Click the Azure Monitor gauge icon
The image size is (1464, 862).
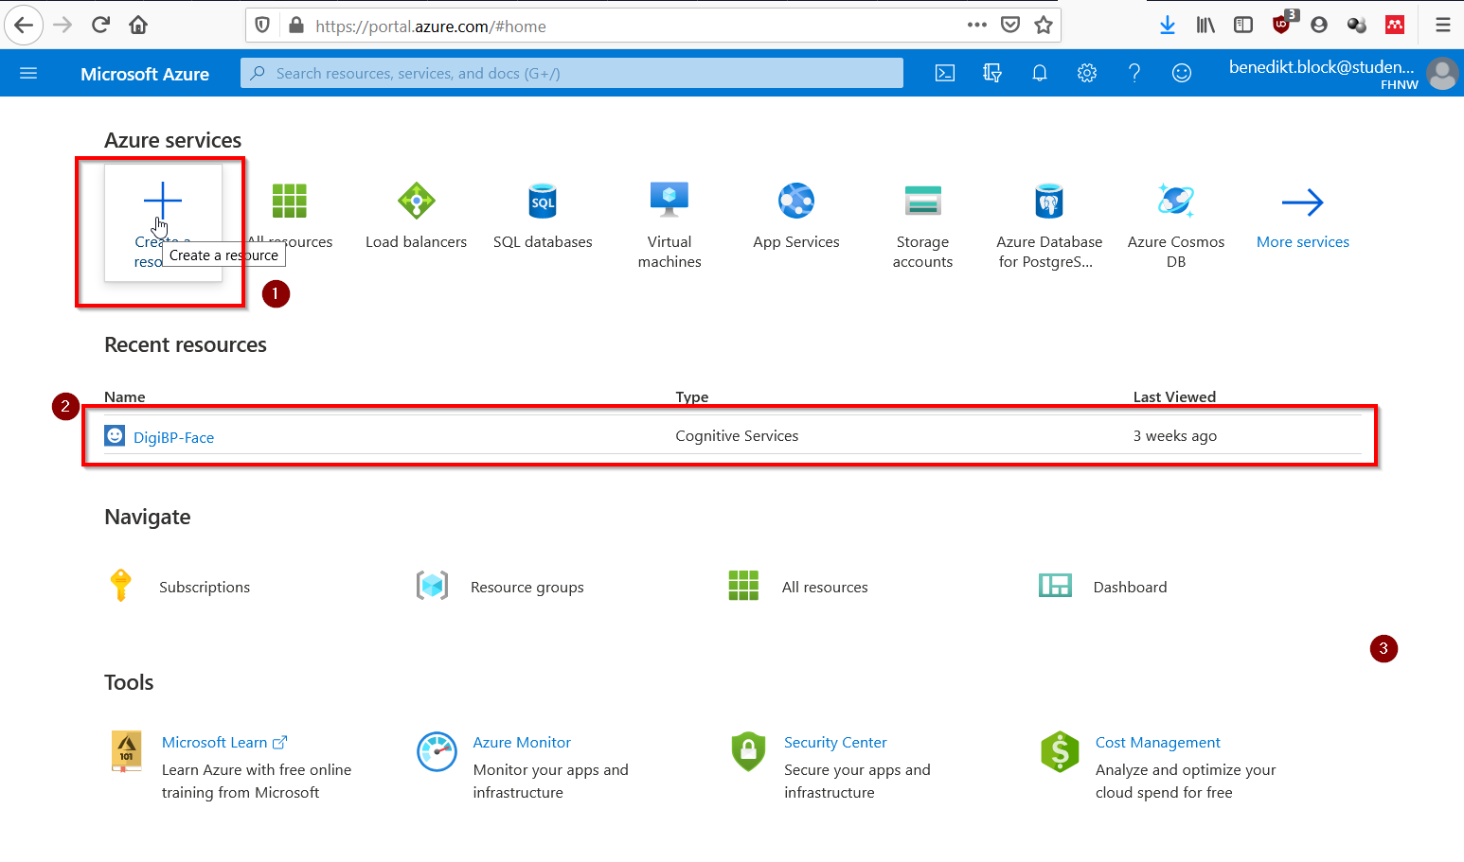[x=437, y=751]
